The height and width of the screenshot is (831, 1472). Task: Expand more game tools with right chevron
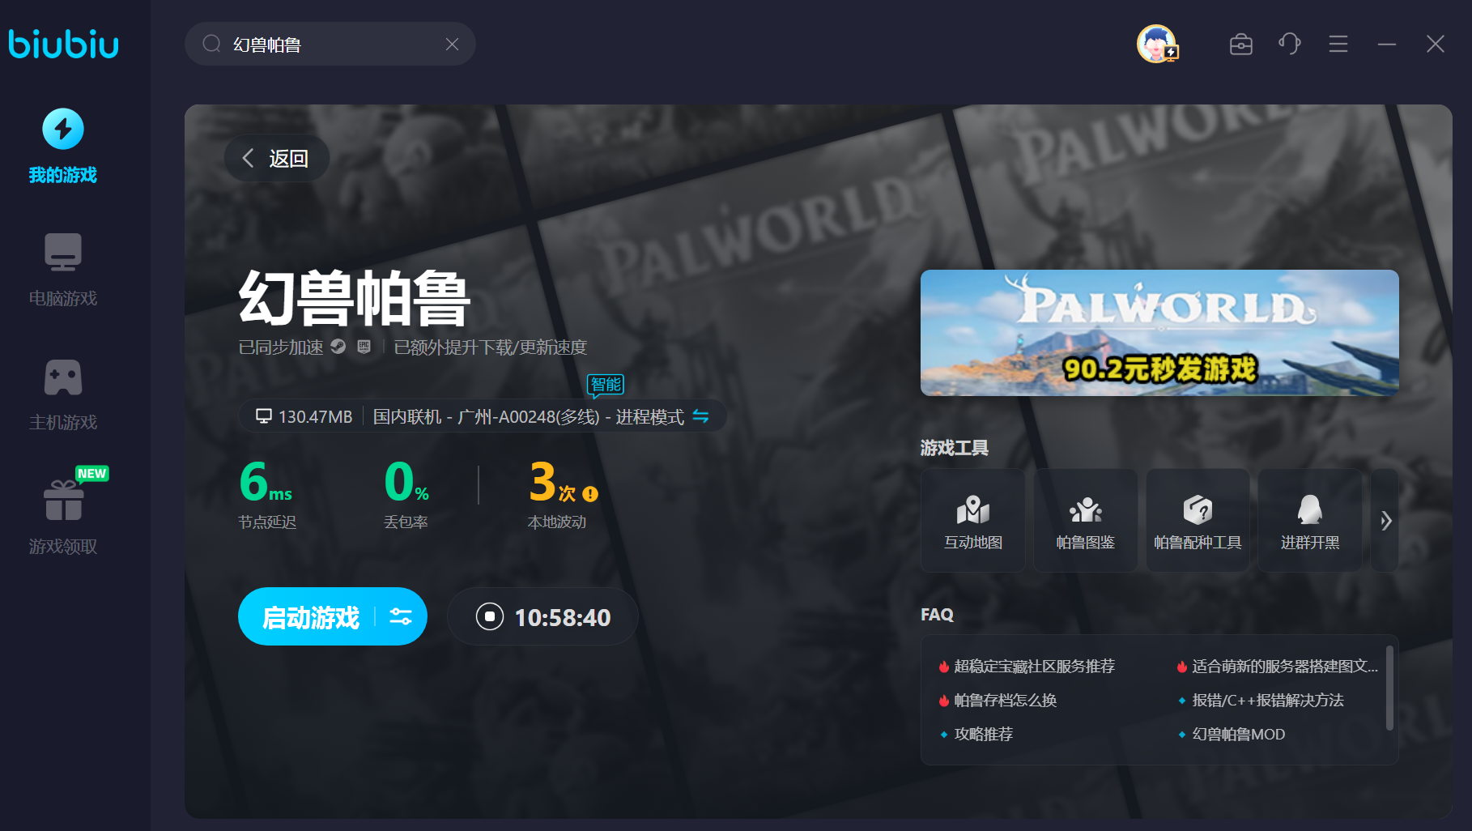1385,521
